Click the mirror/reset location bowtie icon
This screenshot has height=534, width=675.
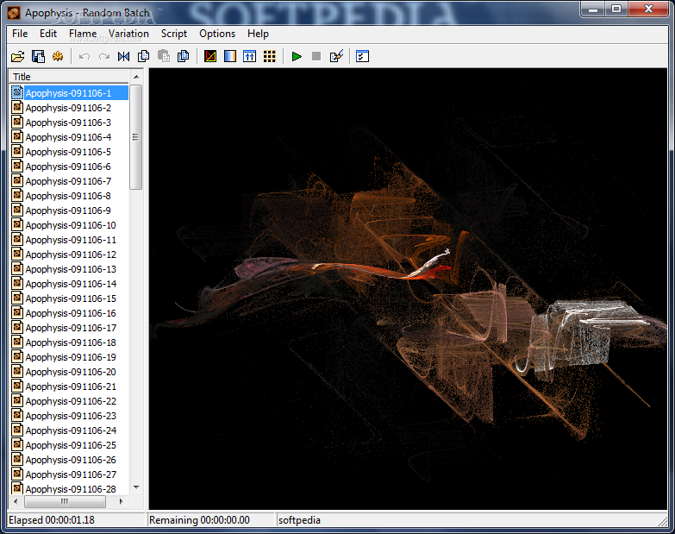click(x=123, y=56)
